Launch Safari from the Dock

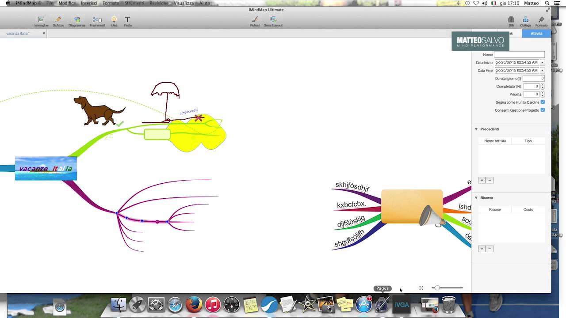[175, 305]
